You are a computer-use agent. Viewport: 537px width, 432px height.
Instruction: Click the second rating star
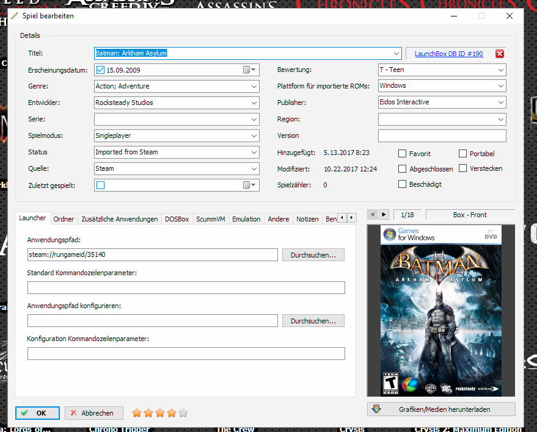pos(148,413)
